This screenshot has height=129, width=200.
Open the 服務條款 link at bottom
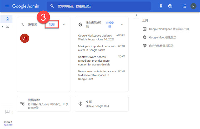pyautogui.click(x=8, y=125)
